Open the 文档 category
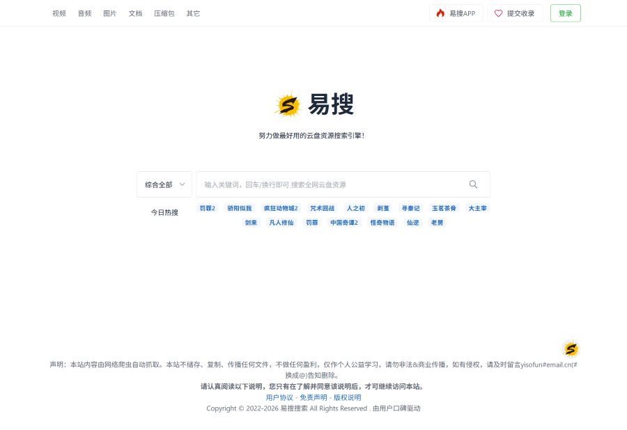This screenshot has height=430, width=627. pyautogui.click(x=135, y=13)
